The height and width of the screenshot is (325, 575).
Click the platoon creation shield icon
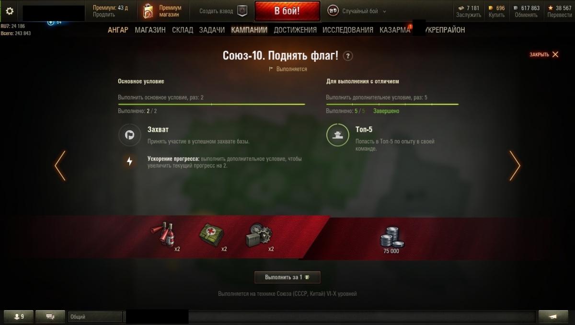pos(242,11)
